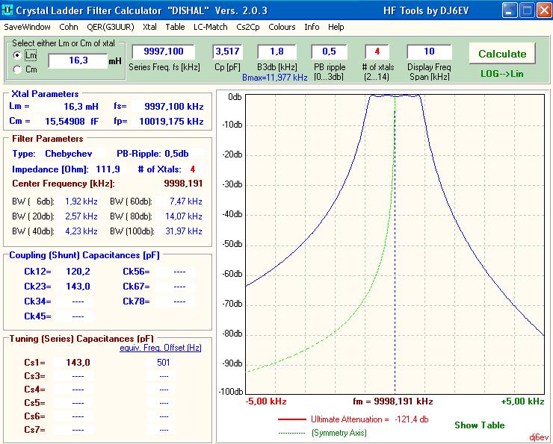Open the QER(G3UUR) menu
The height and width of the screenshot is (444, 553).
point(111,27)
